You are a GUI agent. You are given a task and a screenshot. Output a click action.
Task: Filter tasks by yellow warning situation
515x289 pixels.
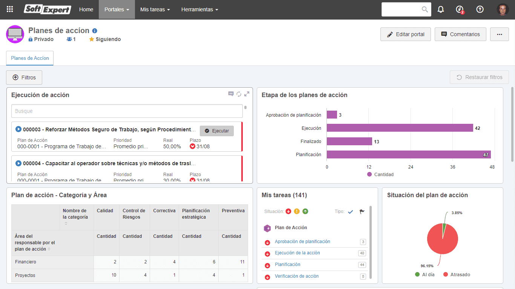[x=297, y=211]
